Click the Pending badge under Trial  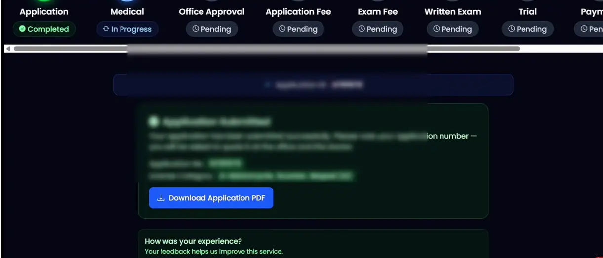527,29
